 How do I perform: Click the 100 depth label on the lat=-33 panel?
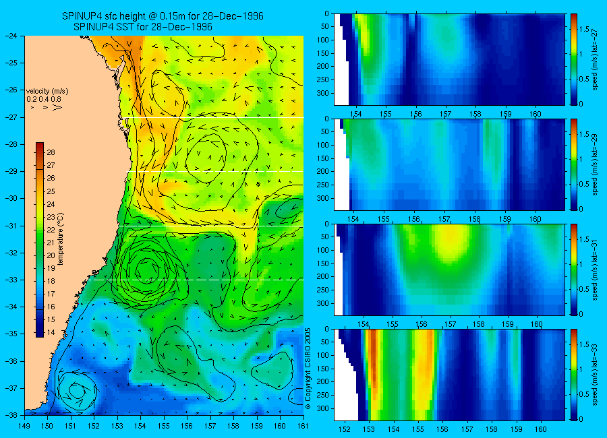point(322,355)
